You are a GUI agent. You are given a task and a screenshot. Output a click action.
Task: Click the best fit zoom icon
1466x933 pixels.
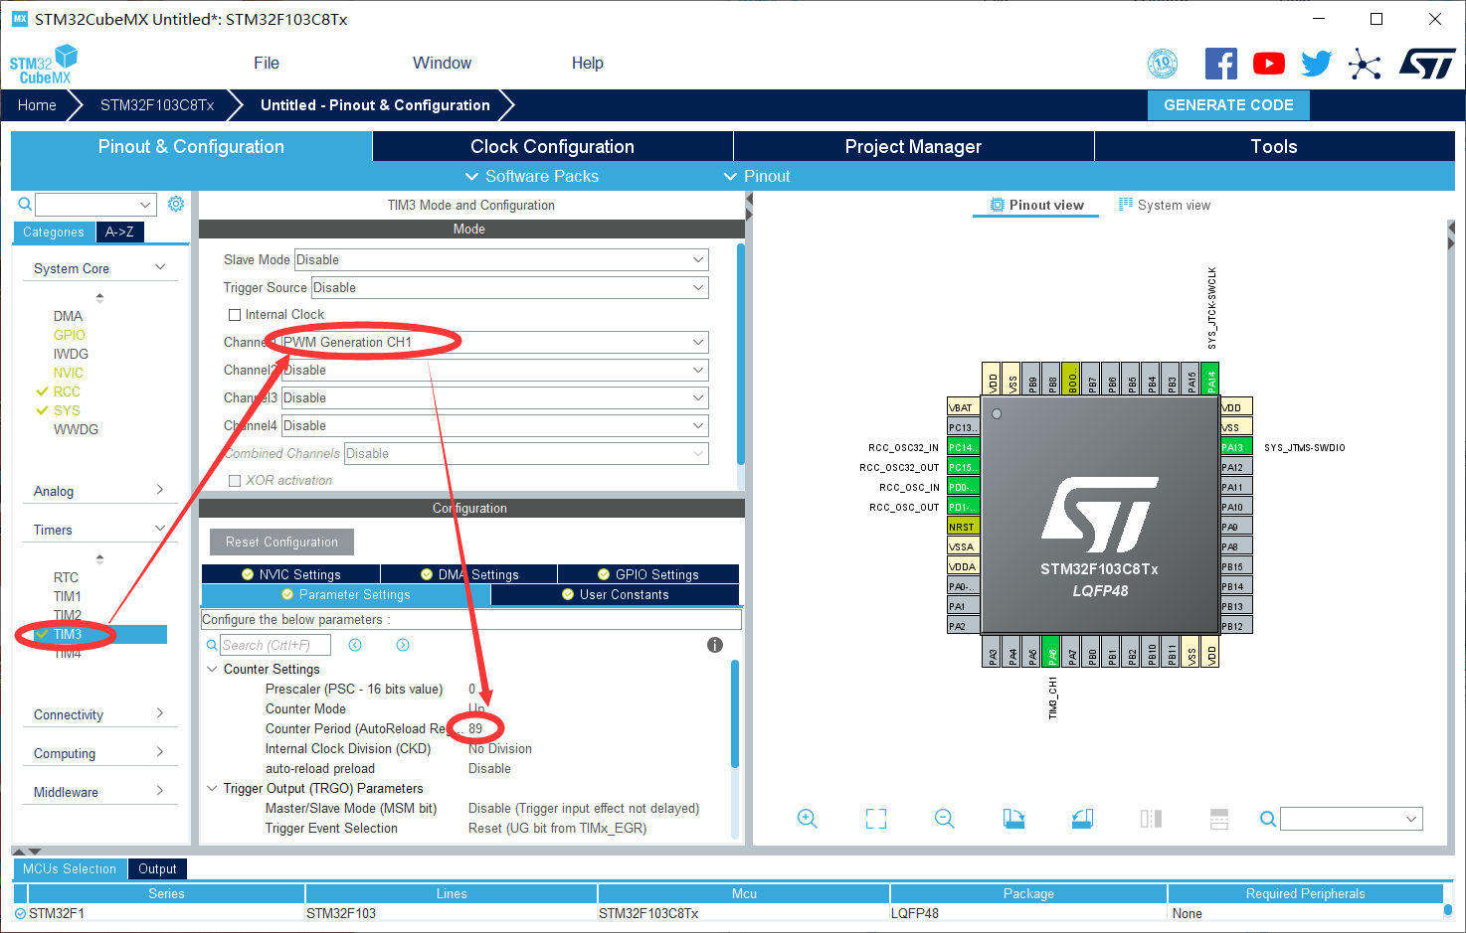pos(875,818)
